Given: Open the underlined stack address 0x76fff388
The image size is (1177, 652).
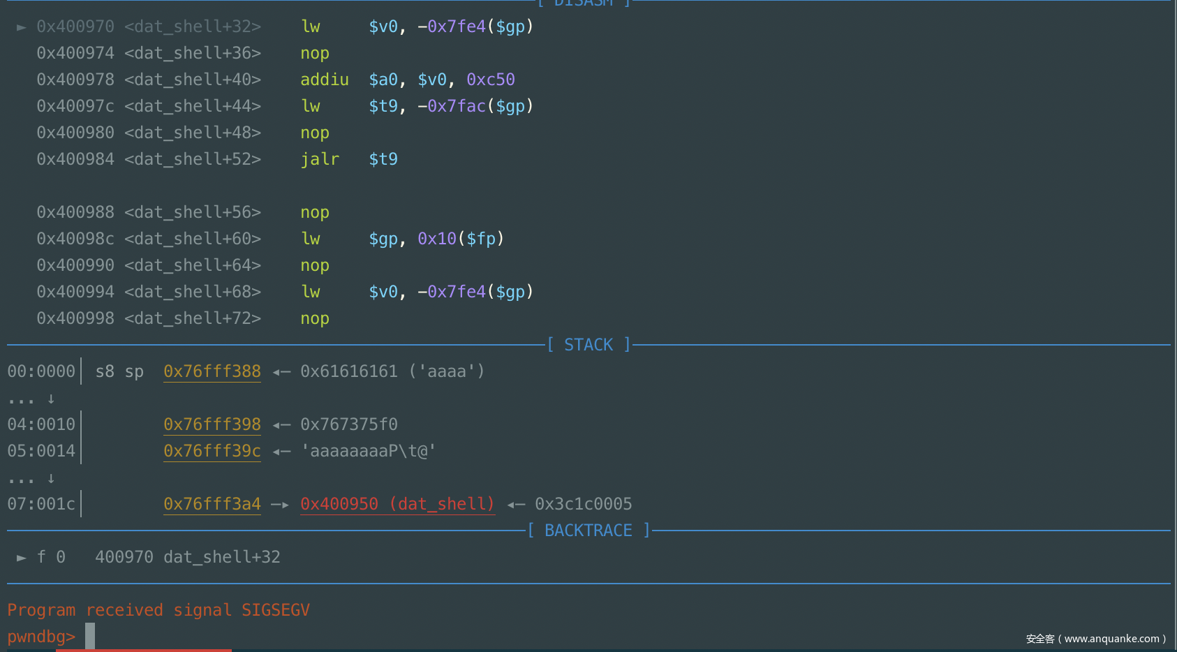Looking at the screenshot, I should (x=212, y=371).
